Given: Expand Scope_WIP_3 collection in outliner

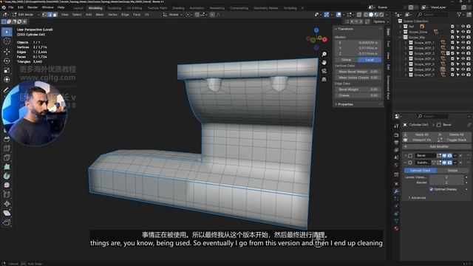Looking at the screenshot, I should (406, 53).
